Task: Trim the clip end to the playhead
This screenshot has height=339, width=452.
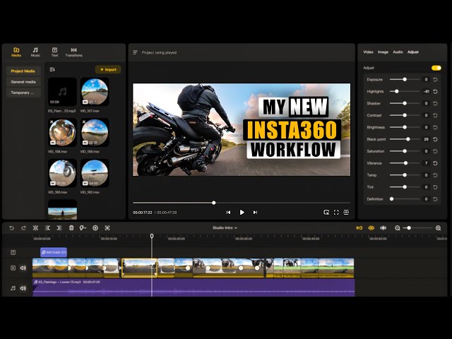Action: pyautogui.click(x=59, y=228)
